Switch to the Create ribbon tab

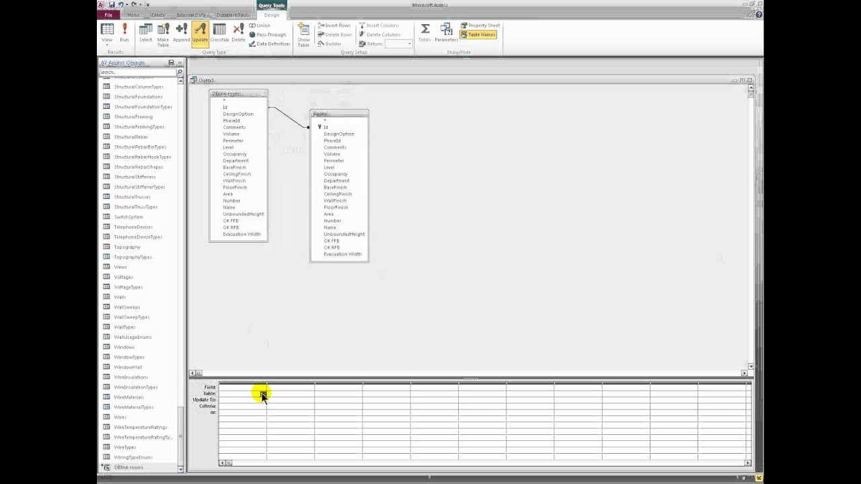pyautogui.click(x=158, y=15)
